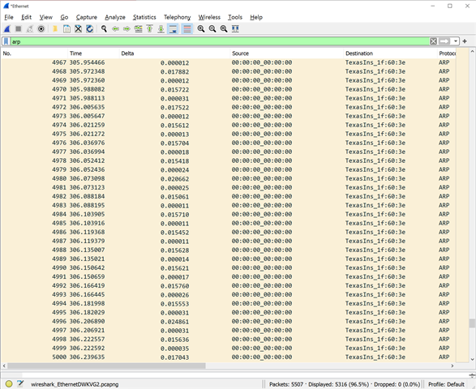Sort by the Protocol column header
Viewport: 476px width, 389px height.
pos(447,53)
